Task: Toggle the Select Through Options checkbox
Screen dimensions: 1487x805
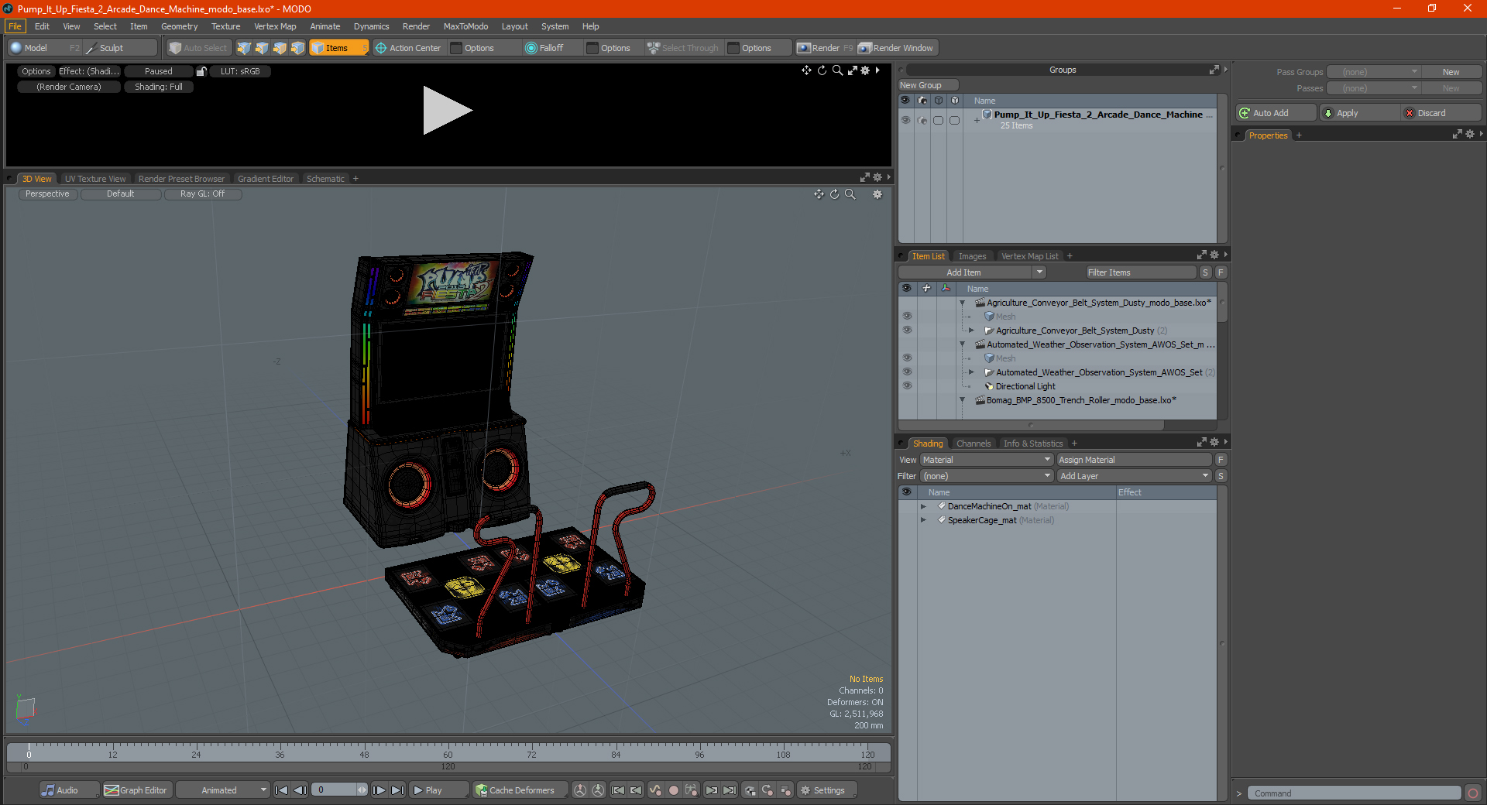Action: 733,48
